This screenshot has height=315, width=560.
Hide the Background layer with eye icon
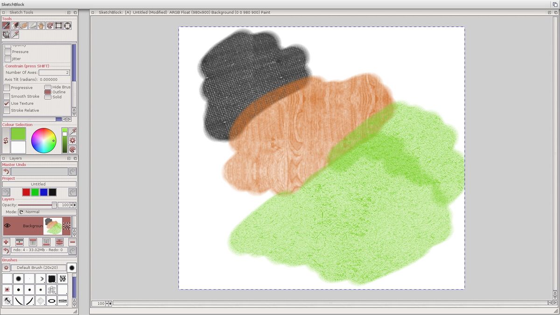tap(7, 226)
